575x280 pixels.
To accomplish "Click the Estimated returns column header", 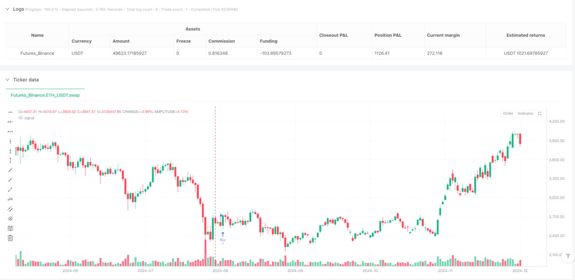I will tap(526, 35).
